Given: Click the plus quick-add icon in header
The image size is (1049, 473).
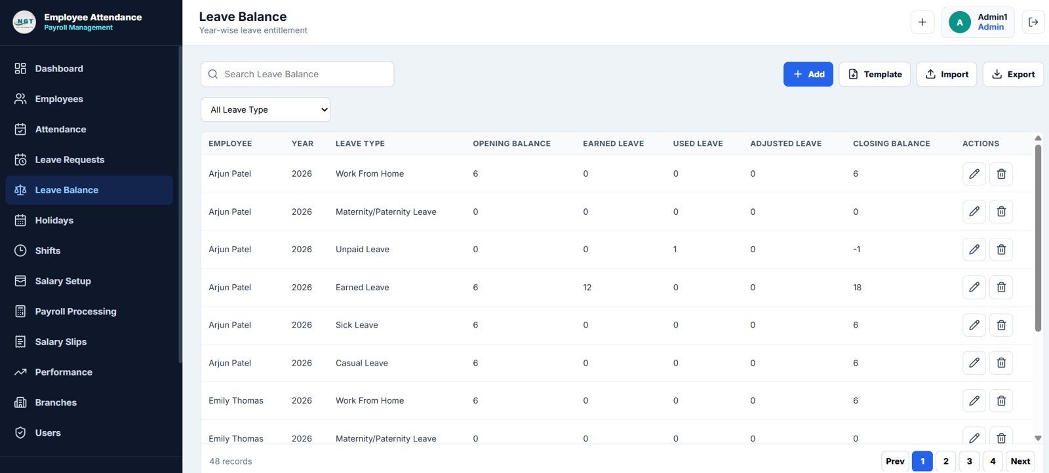Looking at the screenshot, I should pos(922,22).
